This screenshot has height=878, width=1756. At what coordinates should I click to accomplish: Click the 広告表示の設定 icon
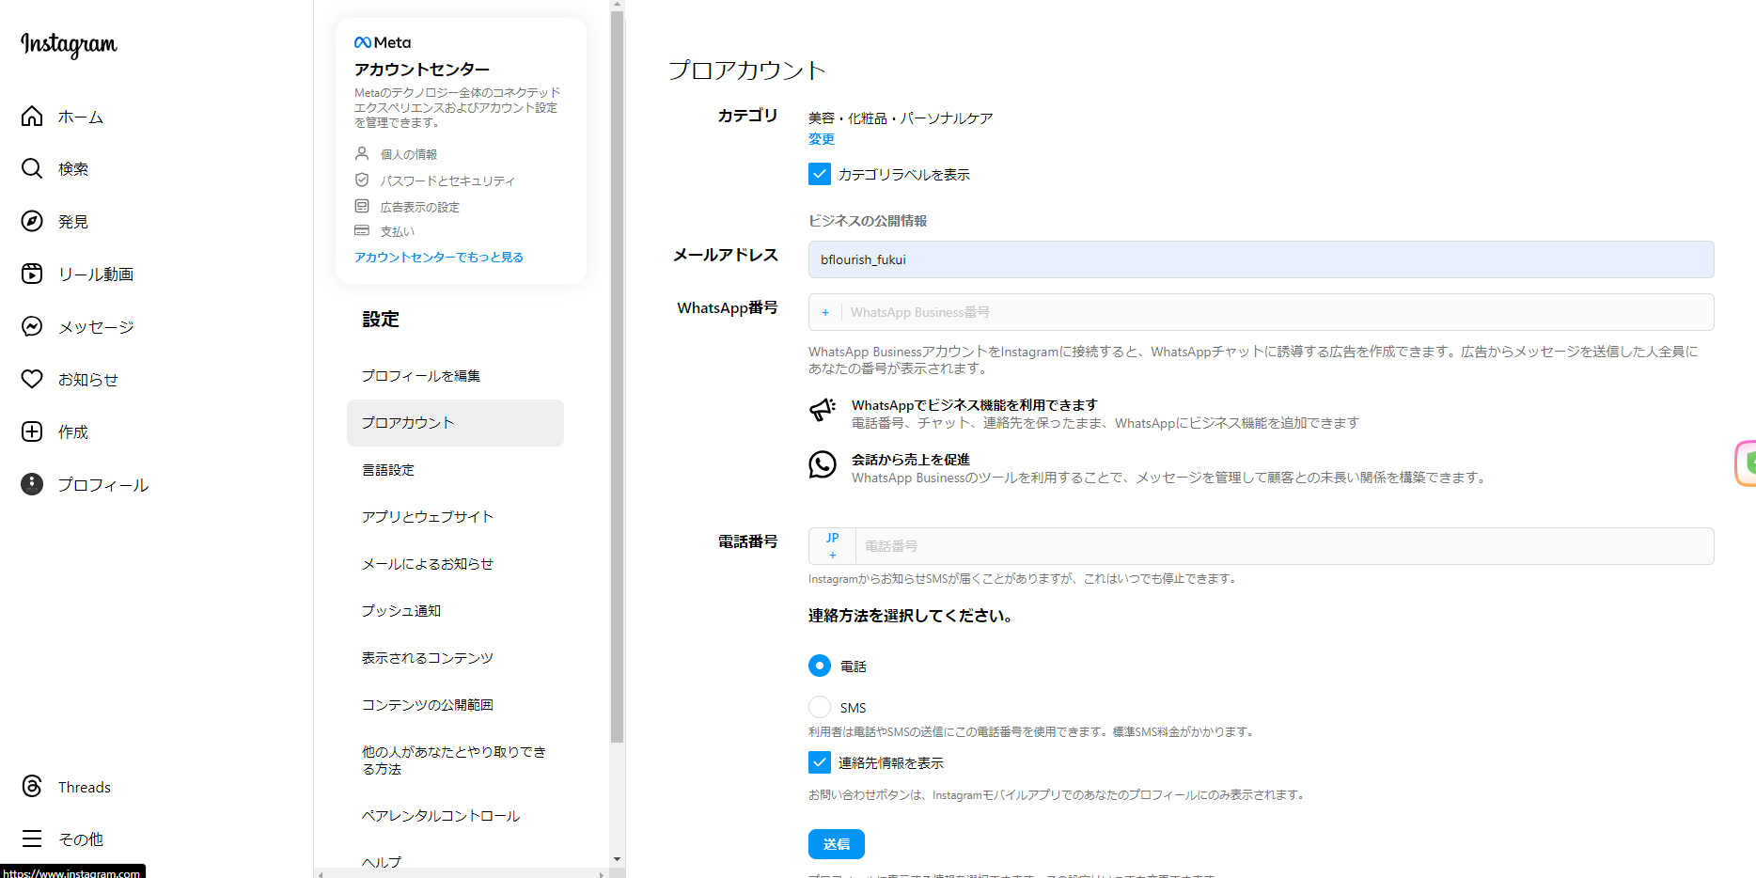(362, 206)
